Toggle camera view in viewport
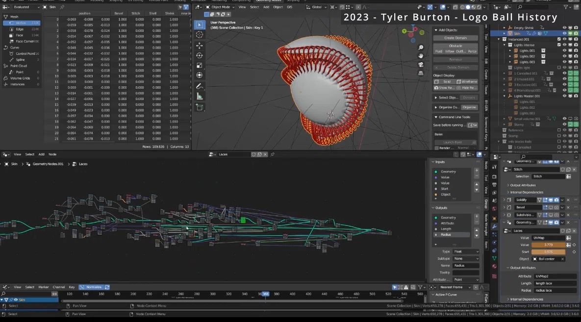The image size is (581, 322). pos(421,65)
